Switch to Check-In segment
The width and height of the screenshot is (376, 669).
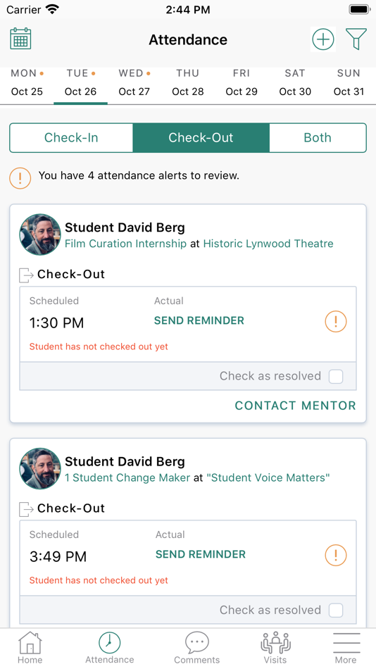click(x=71, y=137)
